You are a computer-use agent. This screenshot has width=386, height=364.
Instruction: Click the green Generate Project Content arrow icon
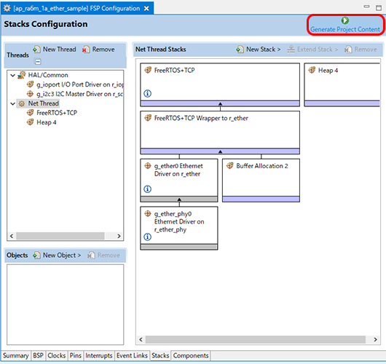(345, 20)
